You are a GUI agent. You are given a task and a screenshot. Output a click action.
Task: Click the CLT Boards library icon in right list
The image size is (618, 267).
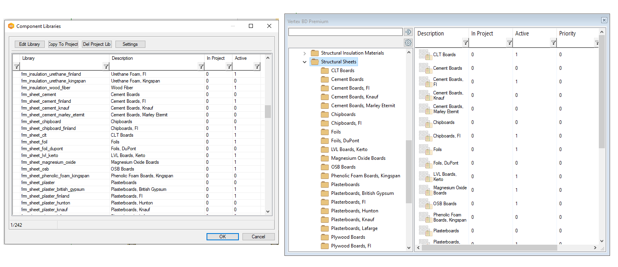425,55
